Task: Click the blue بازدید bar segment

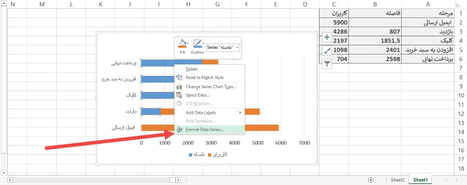Action: click(x=150, y=112)
